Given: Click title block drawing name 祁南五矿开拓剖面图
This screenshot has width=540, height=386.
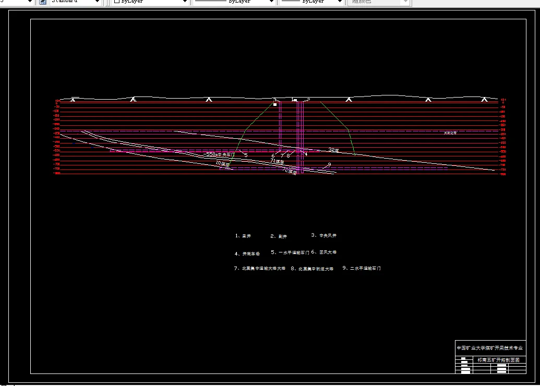Looking at the screenshot, I should click(498, 360).
